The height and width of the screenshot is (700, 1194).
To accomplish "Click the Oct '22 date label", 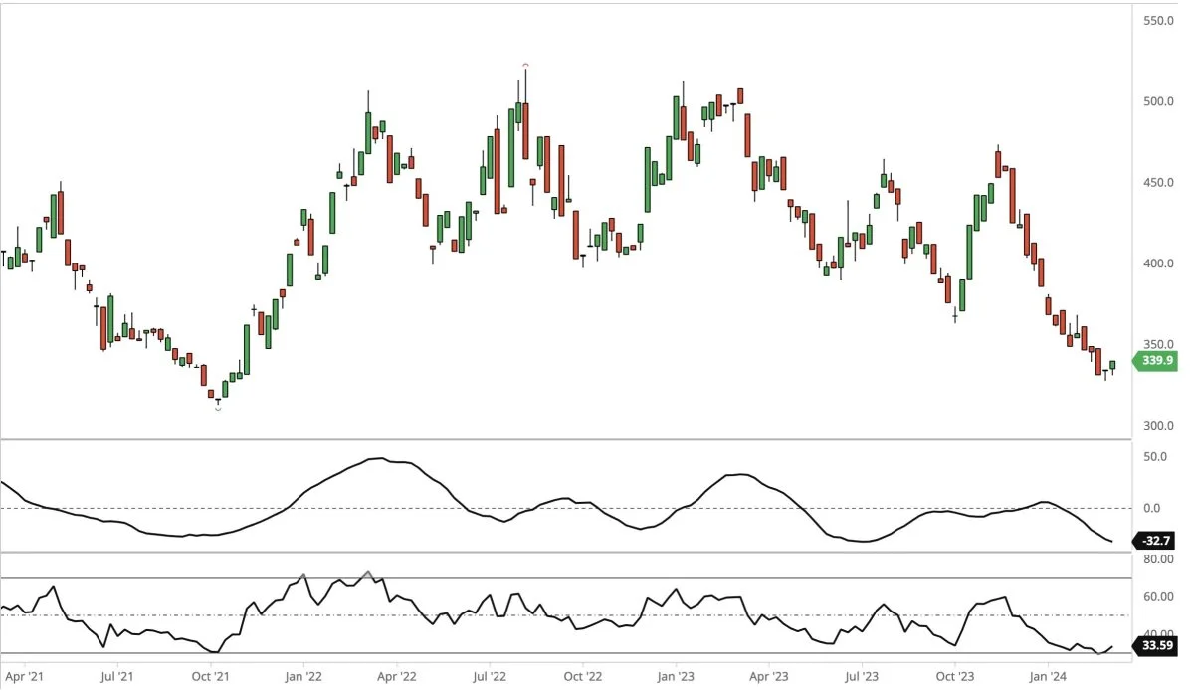I will 583,677.
